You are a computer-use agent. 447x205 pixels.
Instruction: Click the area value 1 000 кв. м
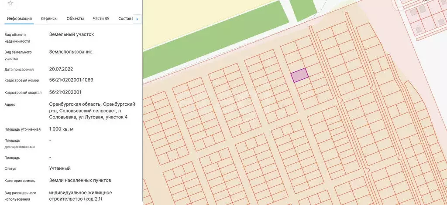point(61,129)
